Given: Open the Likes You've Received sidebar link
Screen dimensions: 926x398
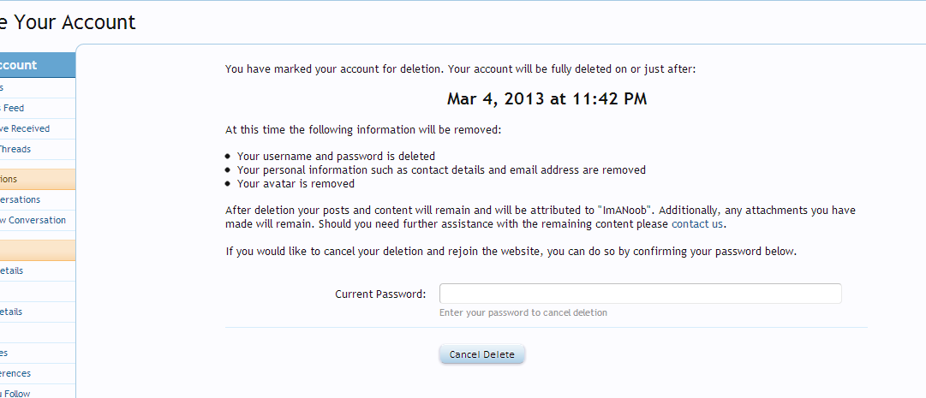Looking at the screenshot, I should [25, 128].
